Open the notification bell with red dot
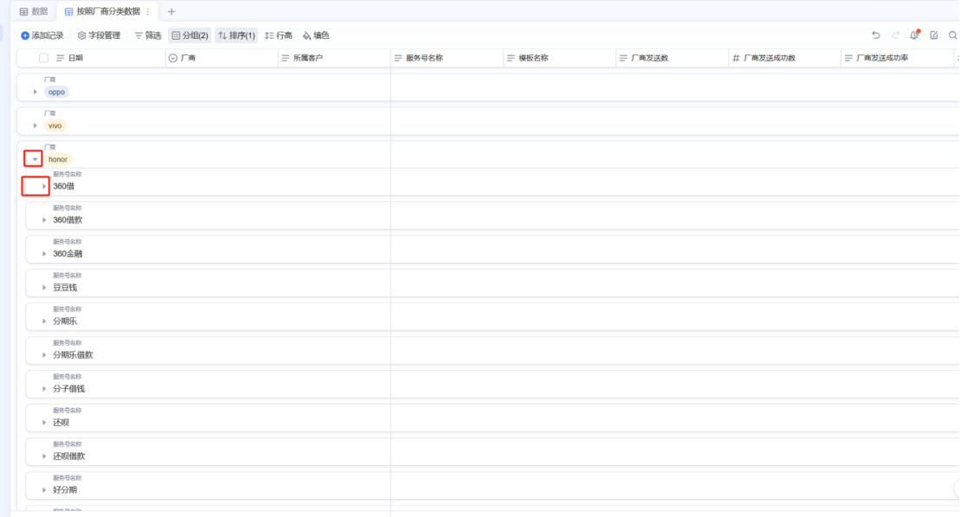 (915, 35)
